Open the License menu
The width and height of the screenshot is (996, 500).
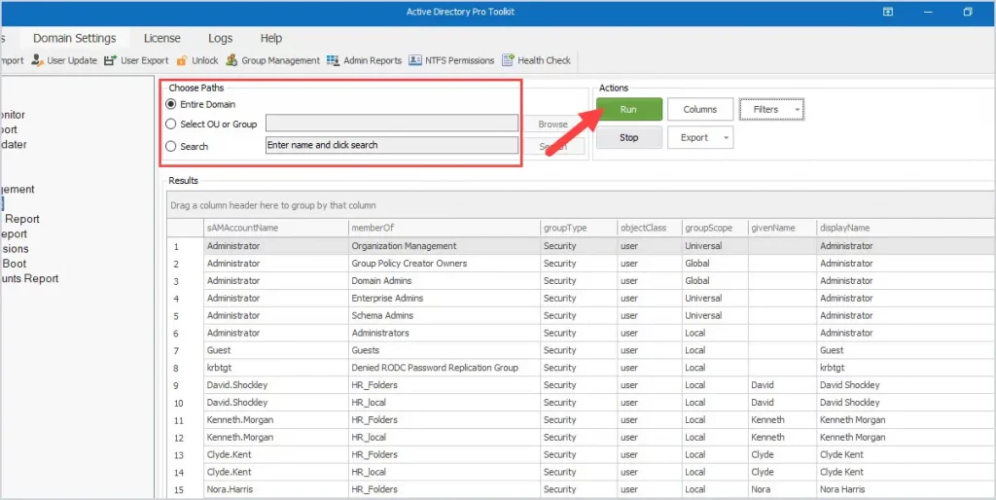(162, 38)
